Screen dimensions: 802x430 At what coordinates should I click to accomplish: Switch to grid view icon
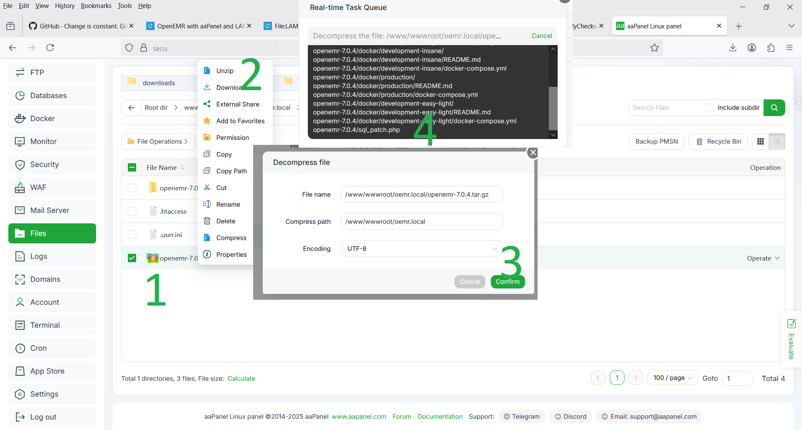click(760, 142)
